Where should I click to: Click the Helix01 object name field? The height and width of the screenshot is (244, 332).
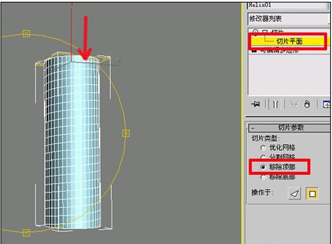[287, 5]
